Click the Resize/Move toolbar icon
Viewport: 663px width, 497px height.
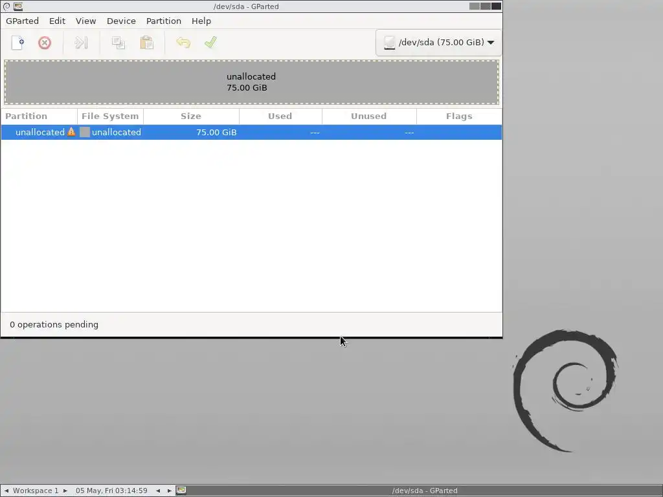point(81,43)
